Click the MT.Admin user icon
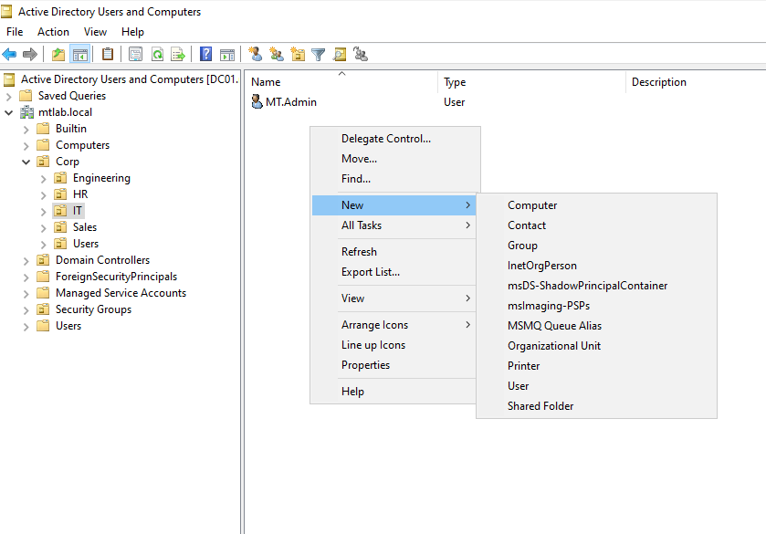This screenshot has height=534, width=766. [257, 101]
